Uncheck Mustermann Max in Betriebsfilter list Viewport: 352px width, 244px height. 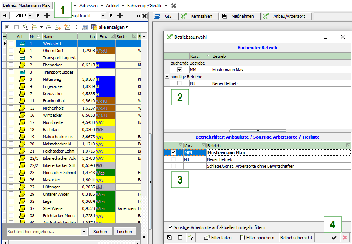pyautogui.click(x=174, y=153)
